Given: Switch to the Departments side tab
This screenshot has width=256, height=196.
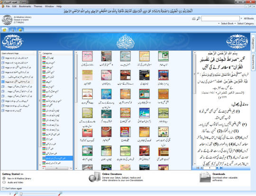Looking at the screenshot, I should pyautogui.click(x=253, y=62).
